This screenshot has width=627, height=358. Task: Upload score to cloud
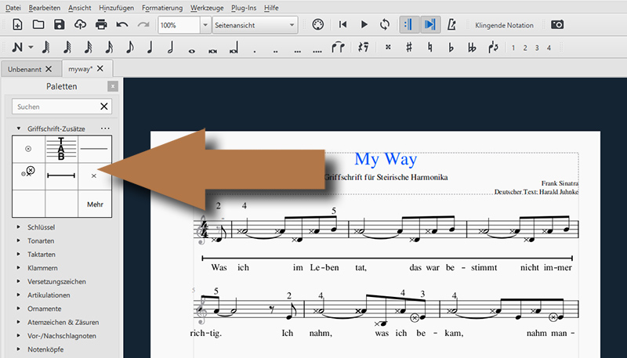coord(81,25)
